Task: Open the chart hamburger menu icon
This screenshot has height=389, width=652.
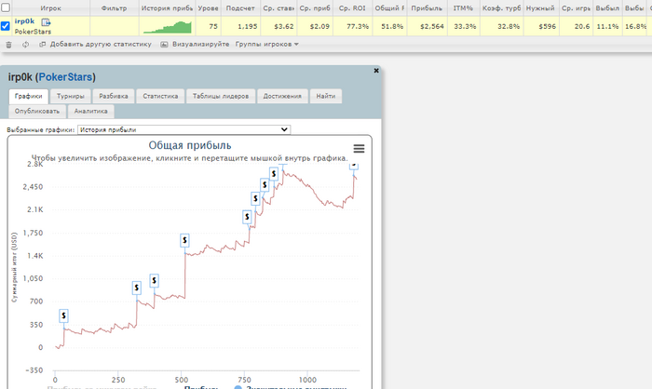Action: pyautogui.click(x=359, y=148)
